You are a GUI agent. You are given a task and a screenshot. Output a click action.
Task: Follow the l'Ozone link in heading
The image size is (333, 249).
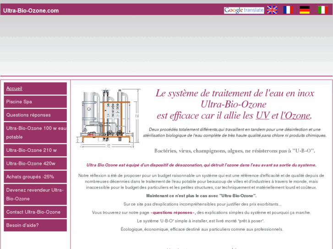click(x=295, y=116)
